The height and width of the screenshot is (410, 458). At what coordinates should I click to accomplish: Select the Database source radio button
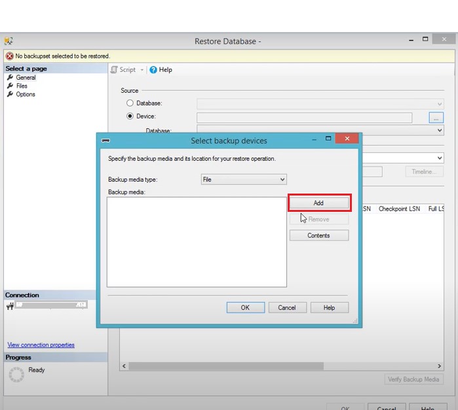point(130,103)
